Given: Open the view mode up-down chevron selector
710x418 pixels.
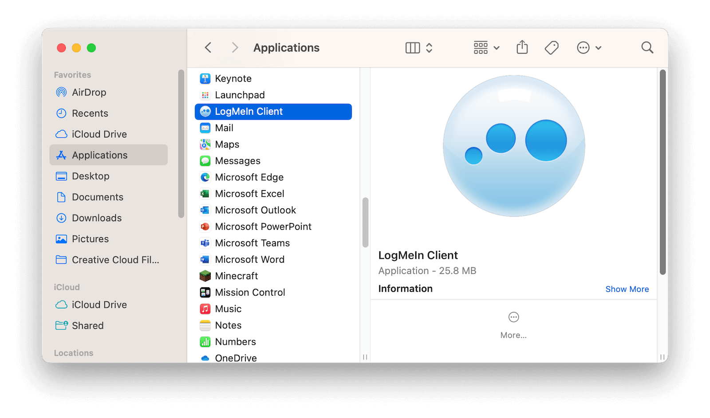Looking at the screenshot, I should coord(429,48).
